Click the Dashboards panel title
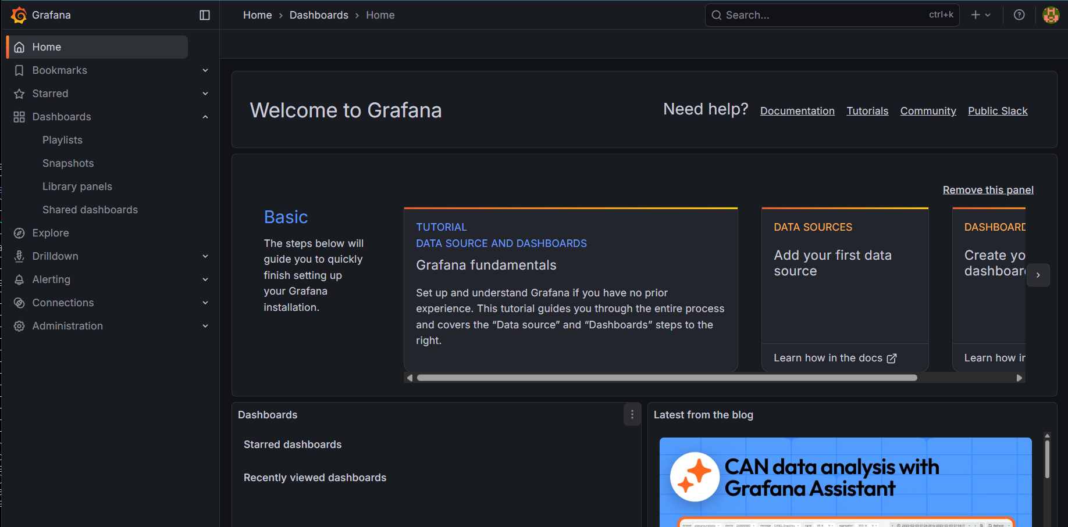Viewport: 1068px width, 527px height. [x=268, y=415]
